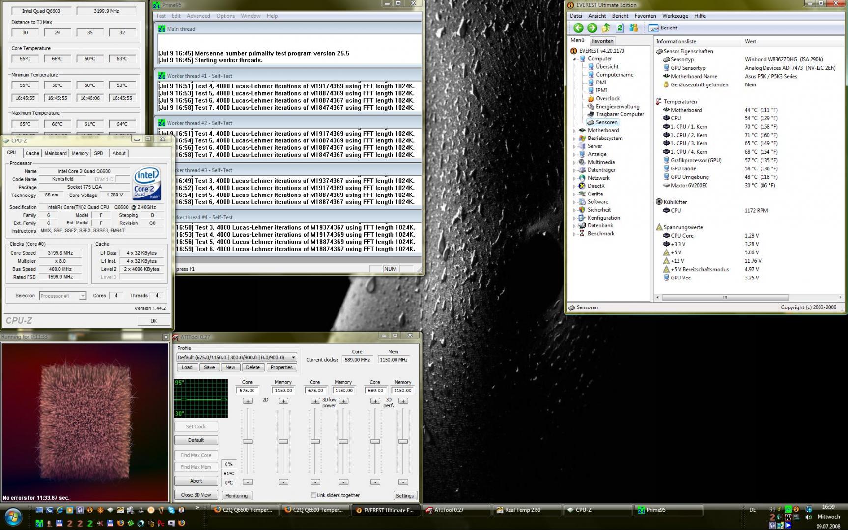Image resolution: width=848 pixels, height=530 pixels.
Task: Click the up-level arrow icon in EVEREST
Action: [606, 28]
